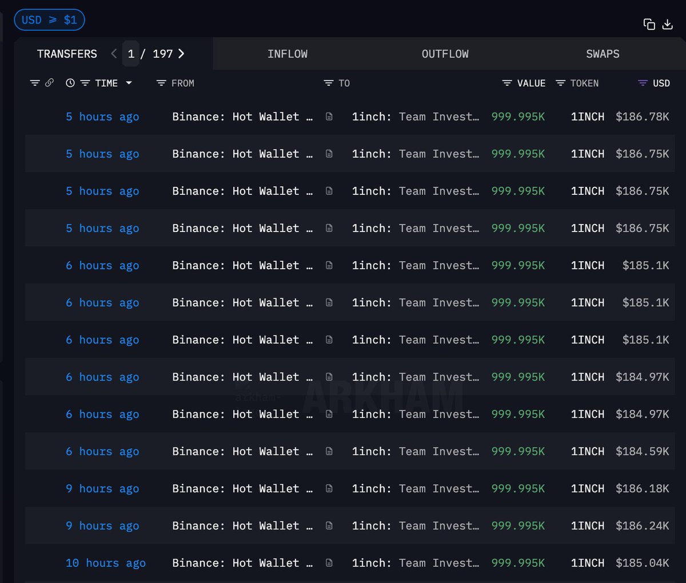Go to next transfers page

click(x=181, y=54)
